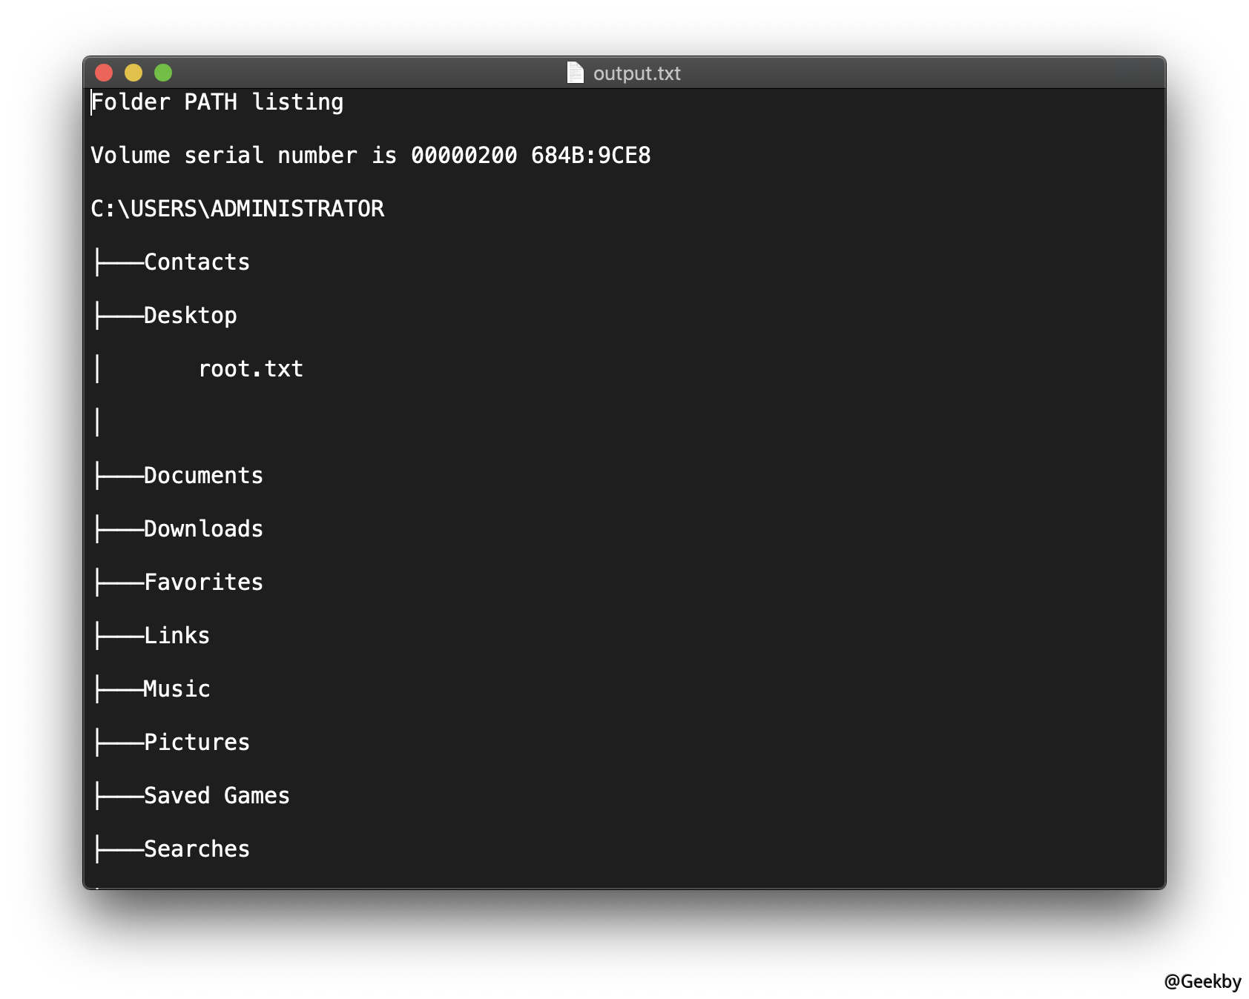Select the Pictures folder entry
Image resolution: width=1249 pixels, height=999 pixels.
coord(196,742)
